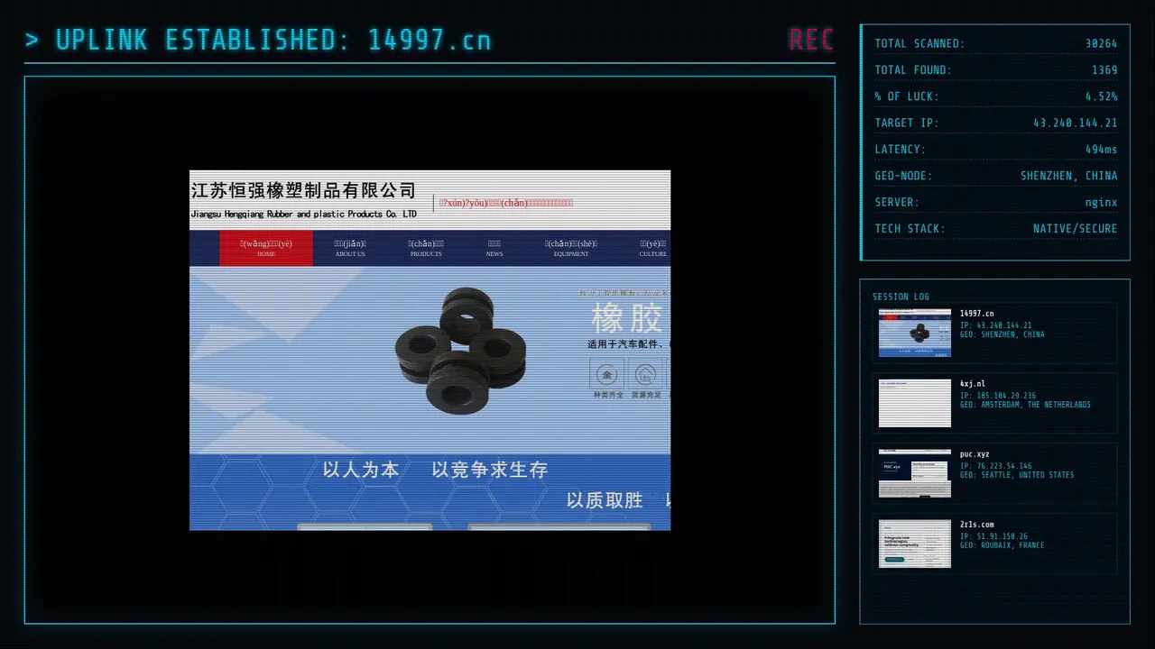Open the puc.xyz session thumbnail
Screen dimensions: 1155x649
pyautogui.click(x=915, y=473)
